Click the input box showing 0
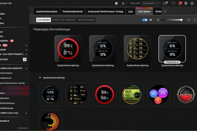The image size is (197, 131). 195,20
